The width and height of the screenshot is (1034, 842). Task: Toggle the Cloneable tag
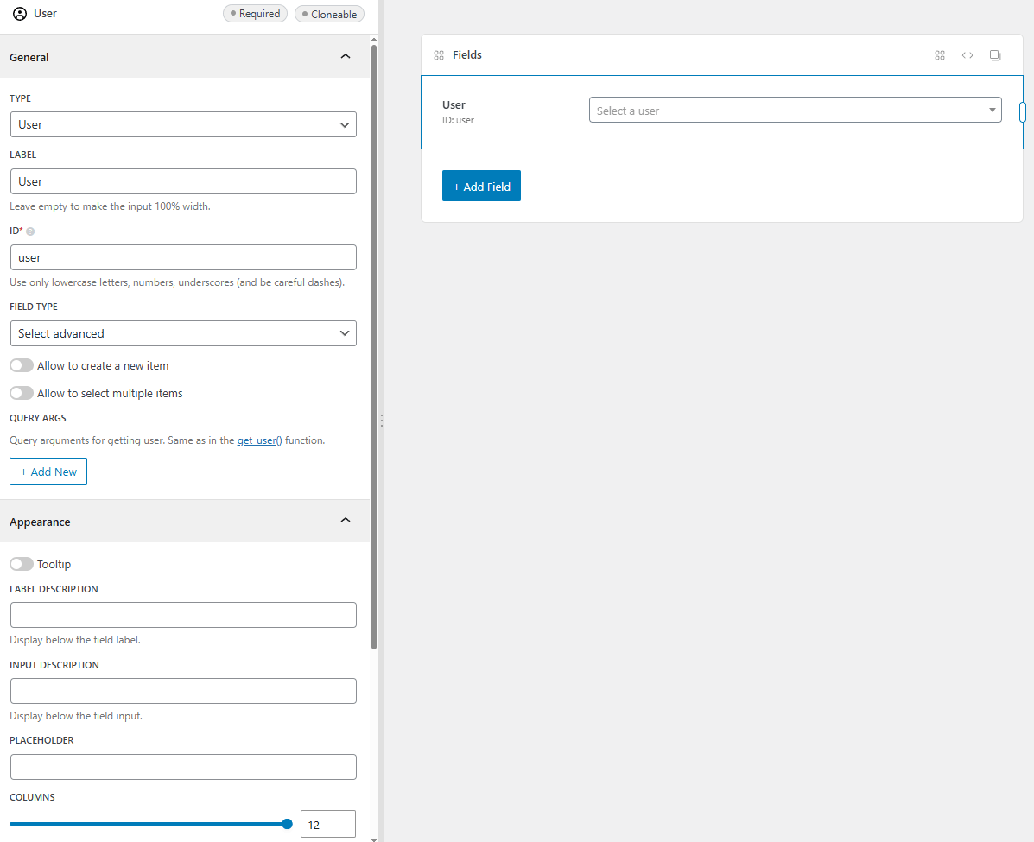(329, 14)
